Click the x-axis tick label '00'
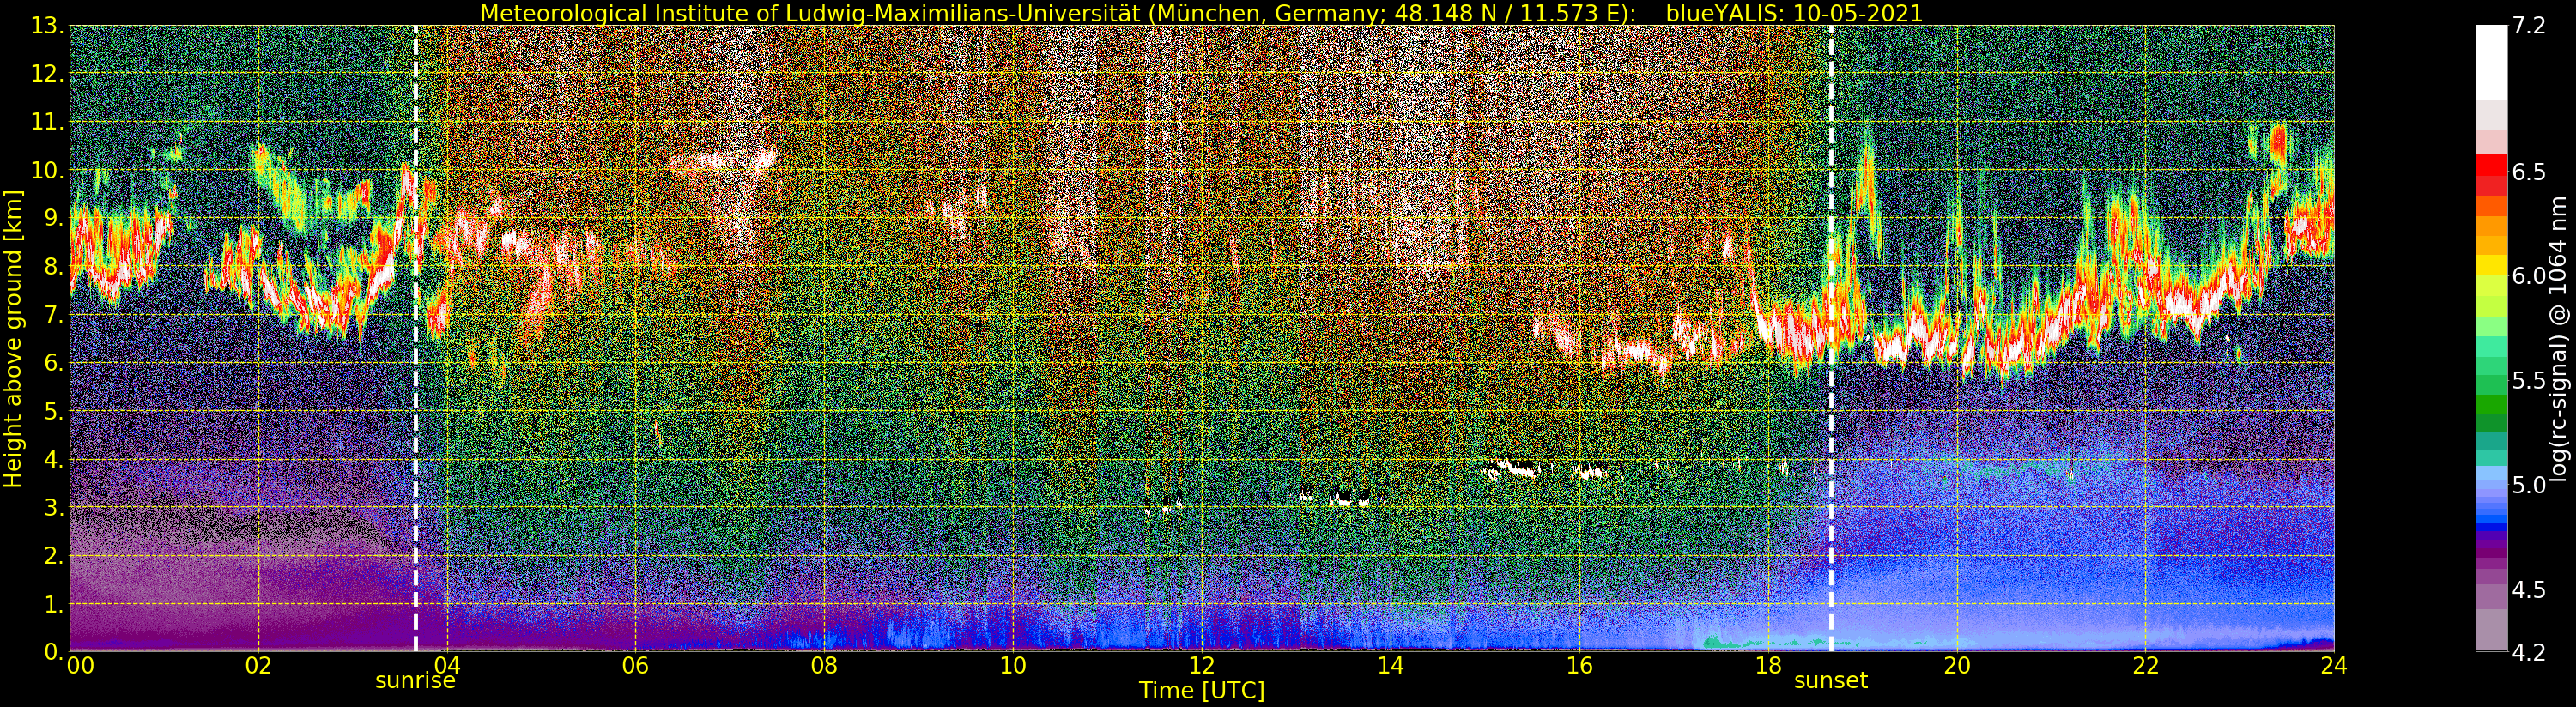This screenshot has height=707, width=2576. pos(80,666)
